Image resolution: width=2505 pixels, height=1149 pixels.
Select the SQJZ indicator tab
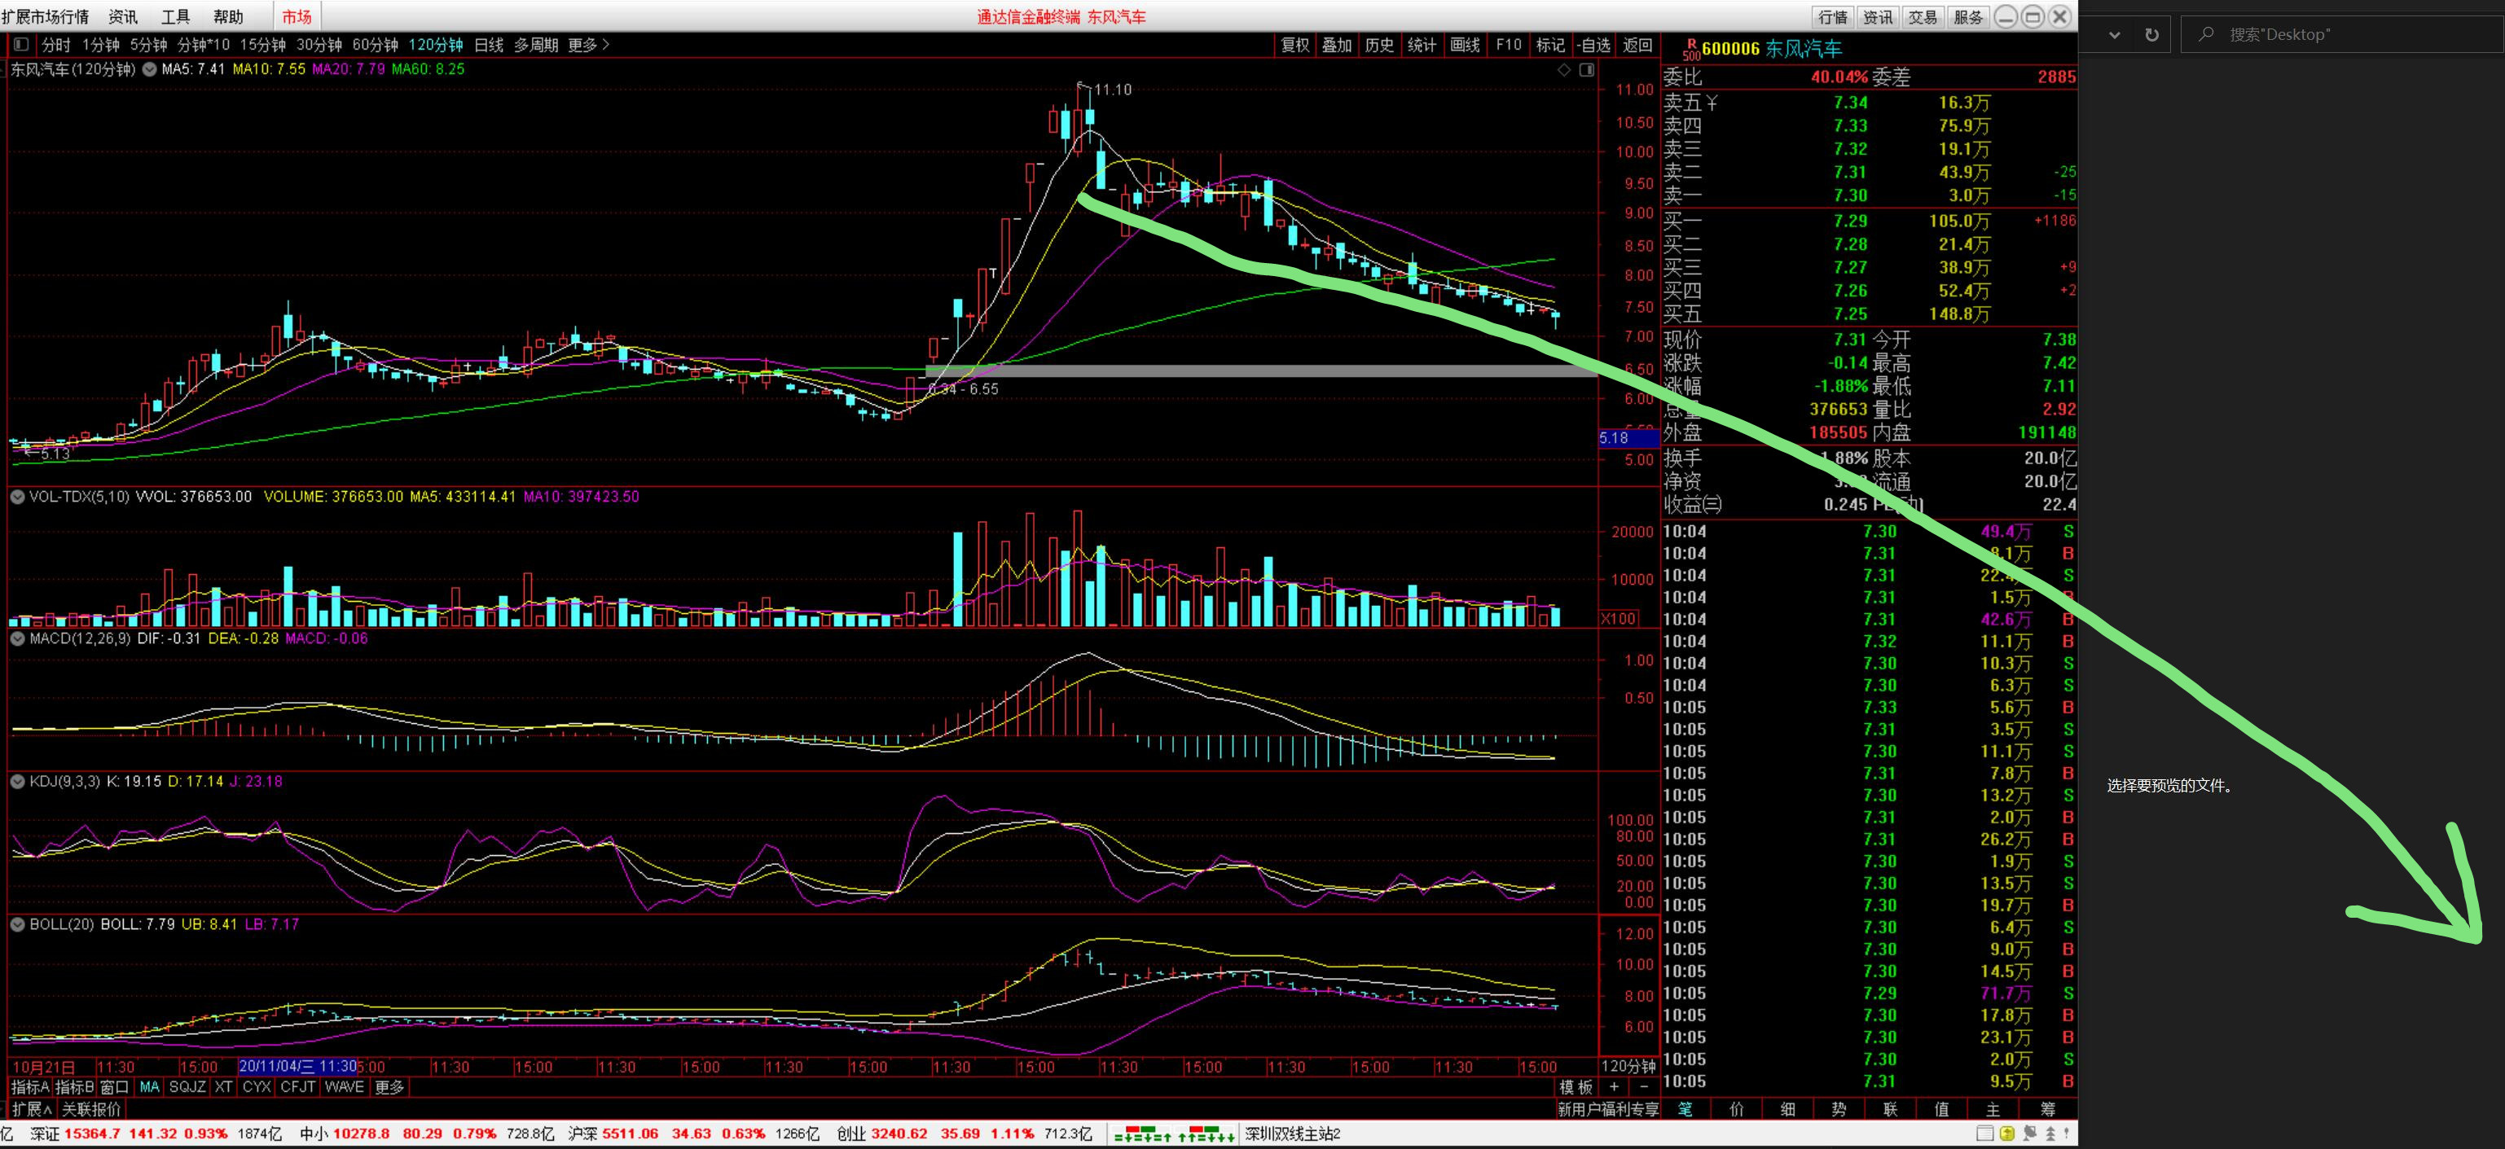[187, 1087]
